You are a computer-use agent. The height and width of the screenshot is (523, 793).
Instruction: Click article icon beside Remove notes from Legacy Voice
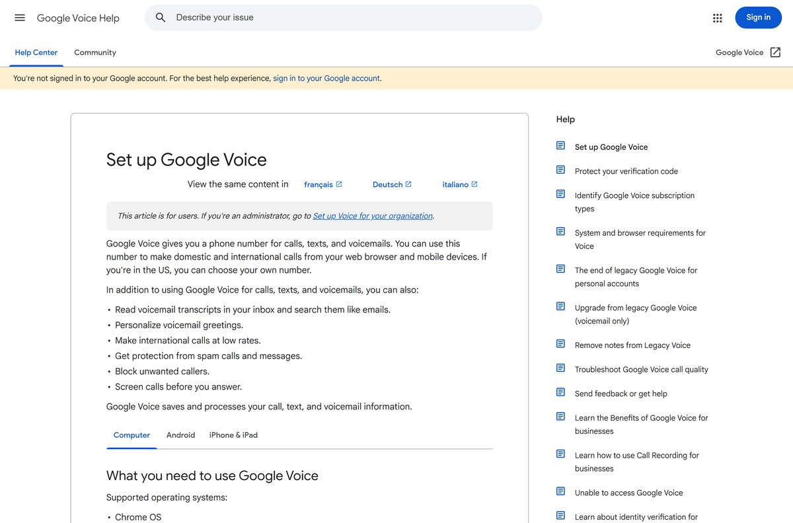point(560,344)
